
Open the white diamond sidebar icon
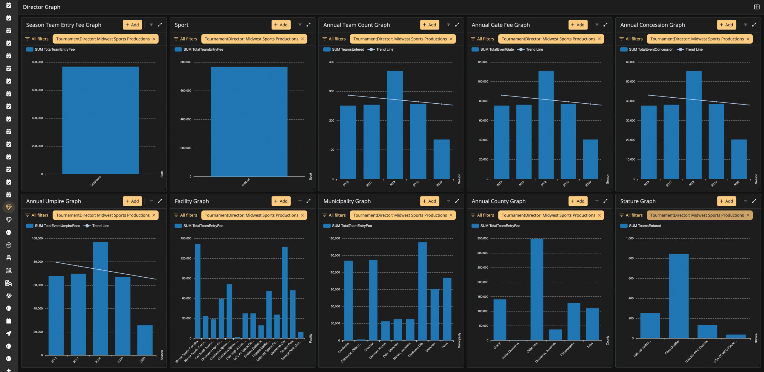coord(9,220)
